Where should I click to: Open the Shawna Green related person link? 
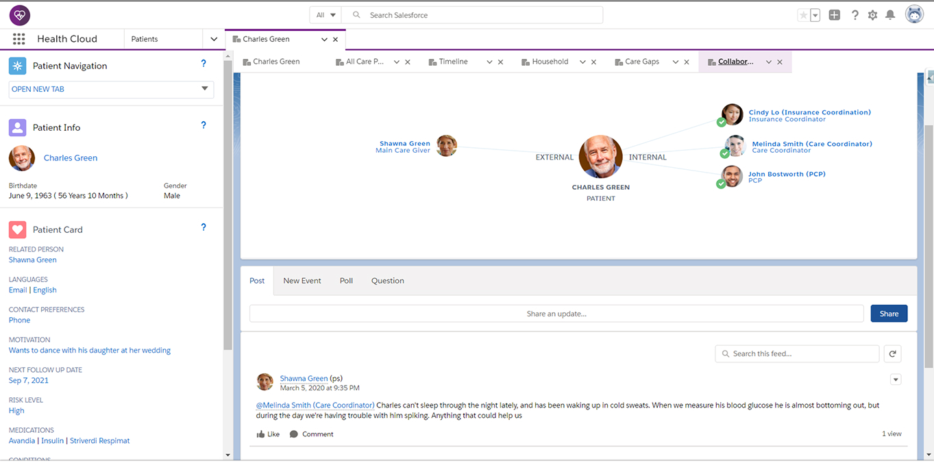click(x=33, y=260)
